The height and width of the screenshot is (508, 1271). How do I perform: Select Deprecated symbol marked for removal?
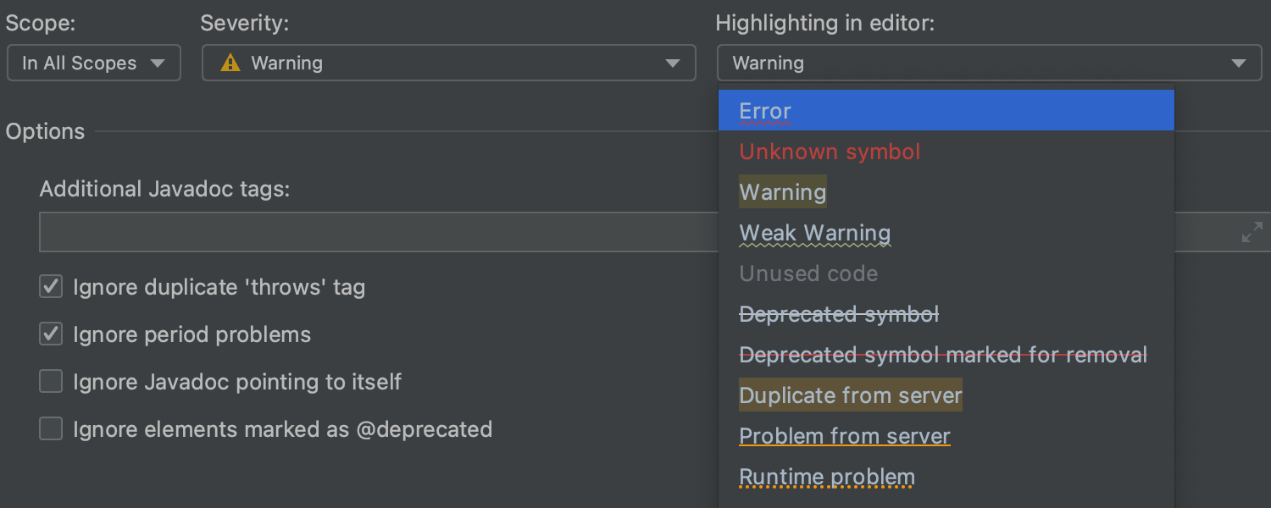pyautogui.click(x=943, y=355)
